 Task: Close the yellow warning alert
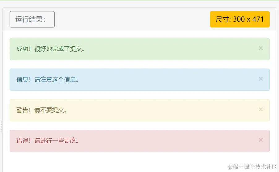click(261, 109)
